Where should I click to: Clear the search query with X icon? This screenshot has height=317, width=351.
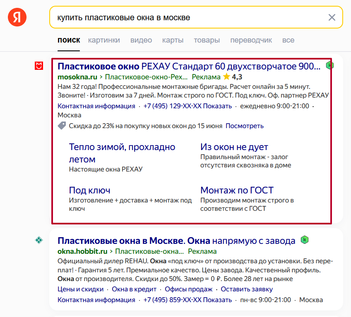coord(332,17)
